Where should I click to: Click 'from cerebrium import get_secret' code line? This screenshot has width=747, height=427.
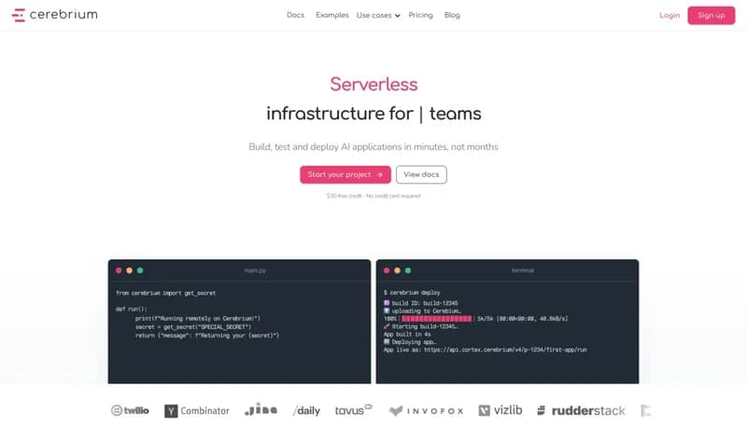coord(166,293)
